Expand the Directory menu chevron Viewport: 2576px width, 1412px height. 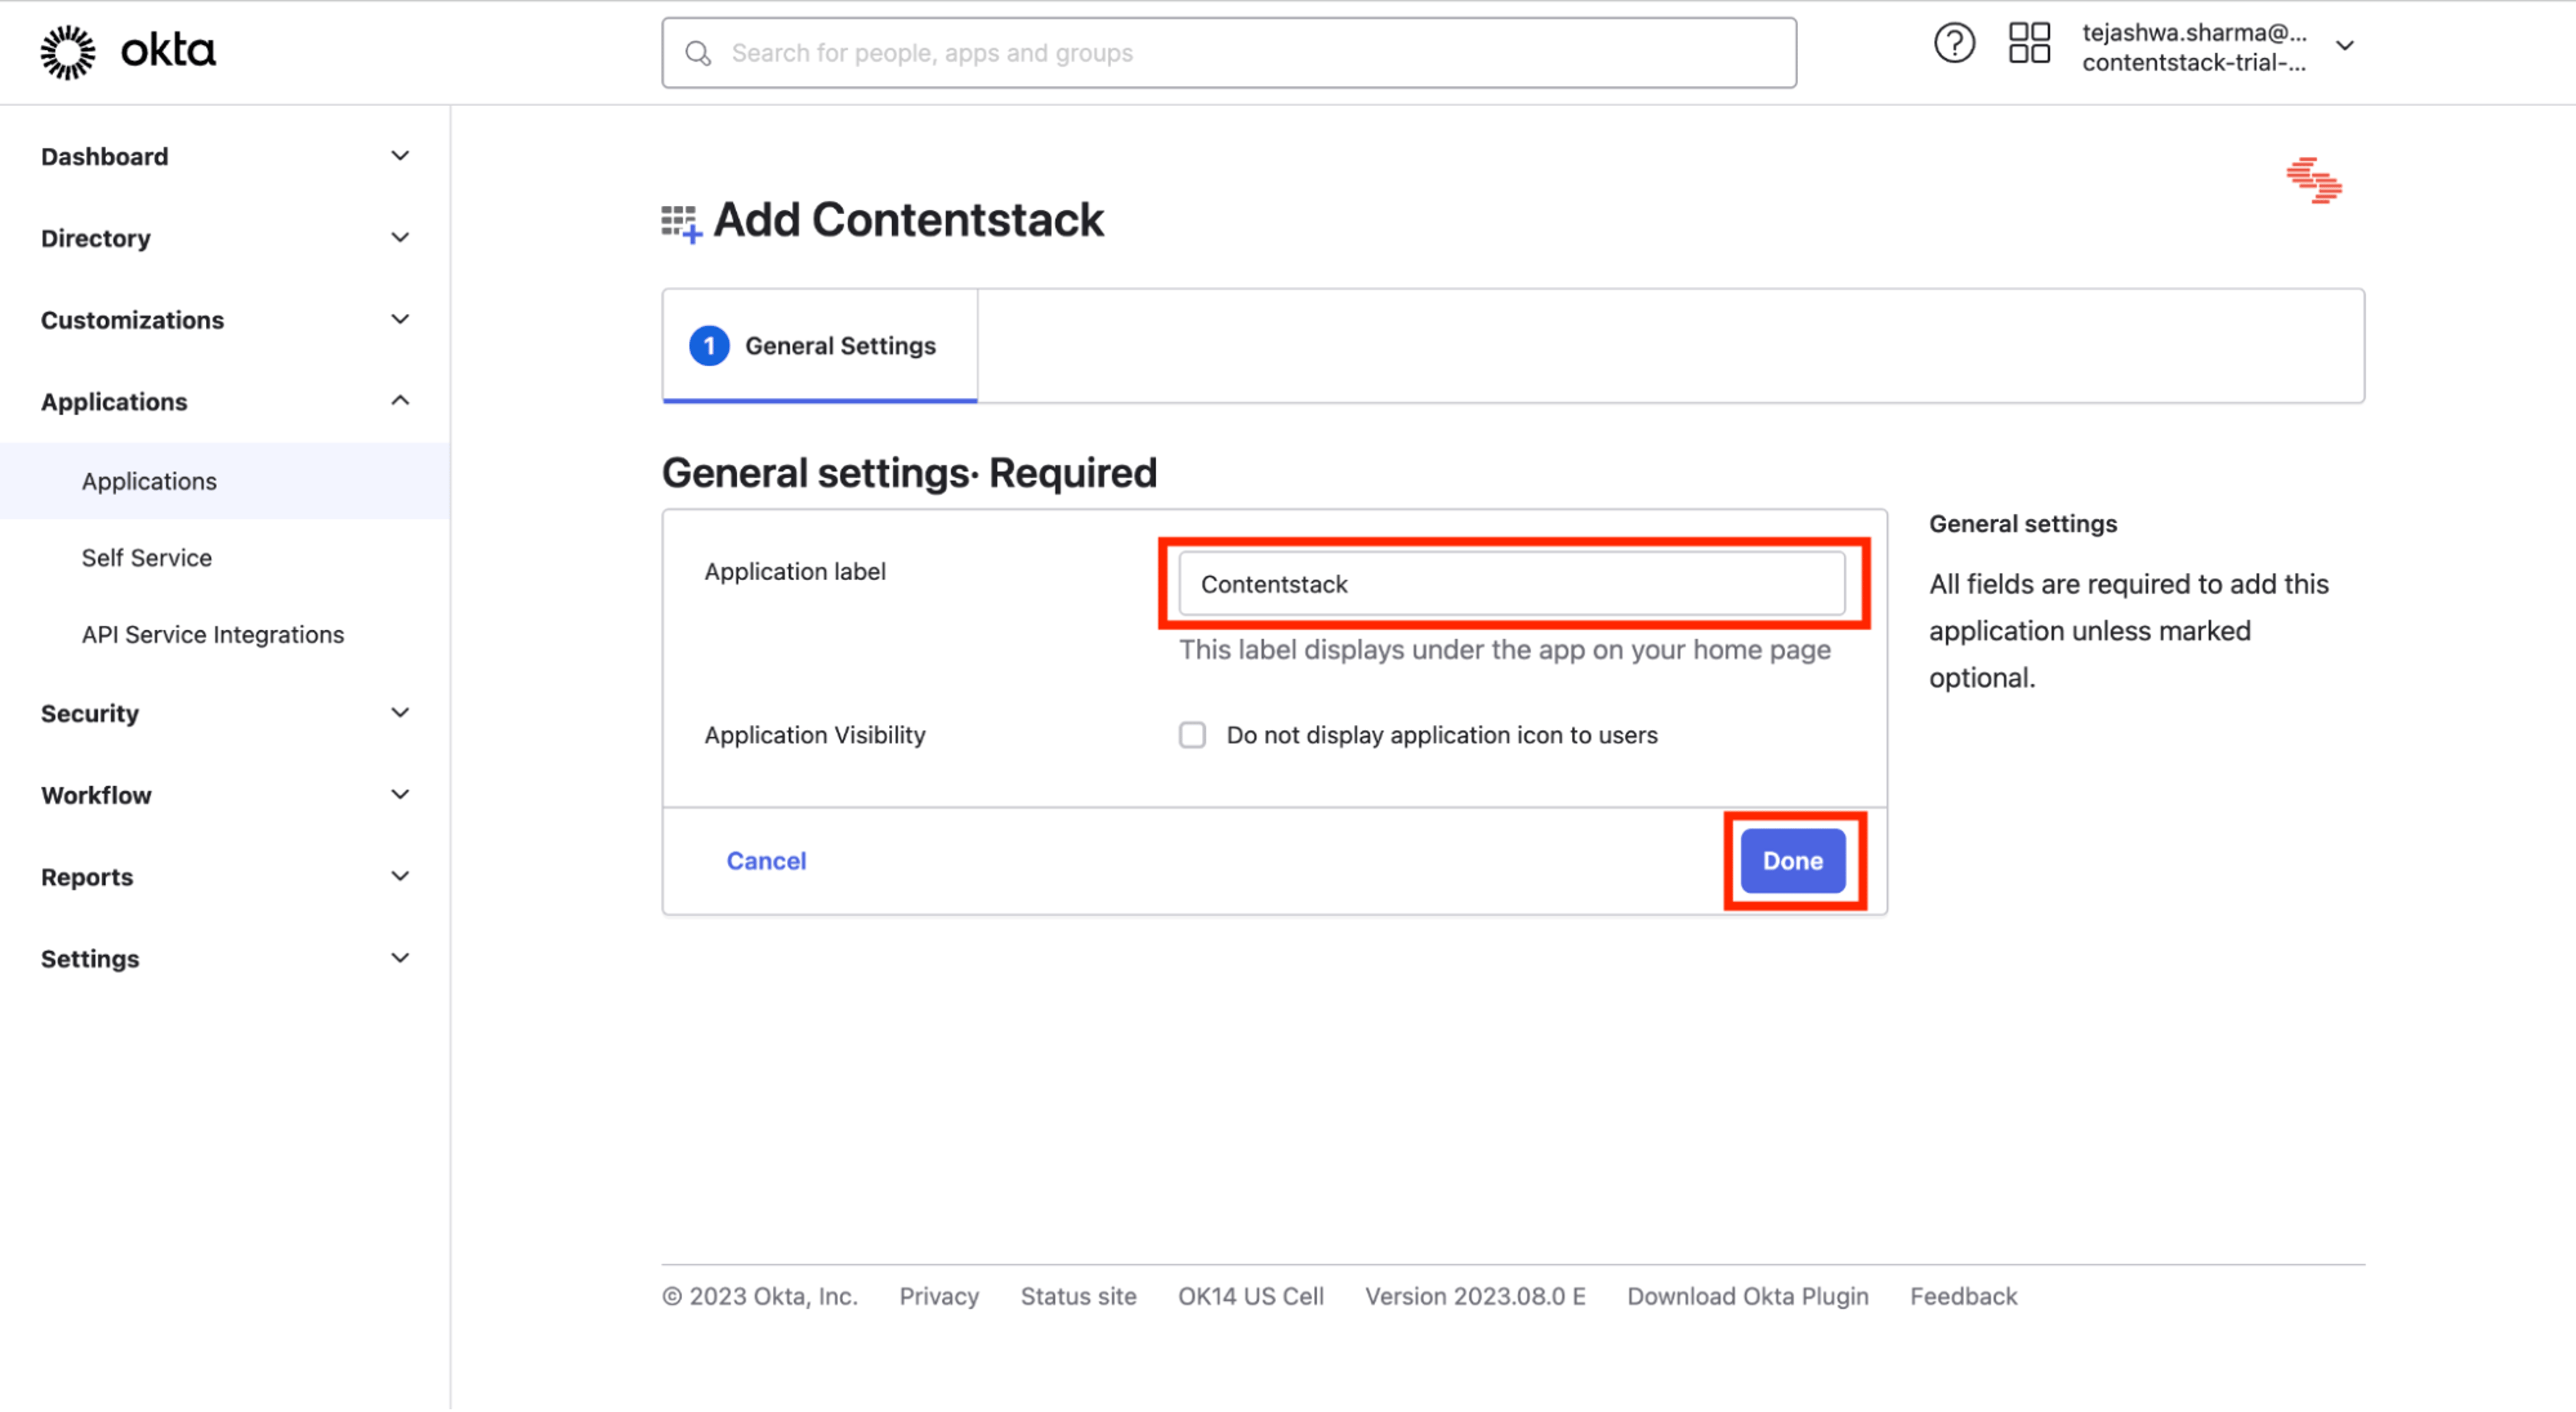coord(400,238)
